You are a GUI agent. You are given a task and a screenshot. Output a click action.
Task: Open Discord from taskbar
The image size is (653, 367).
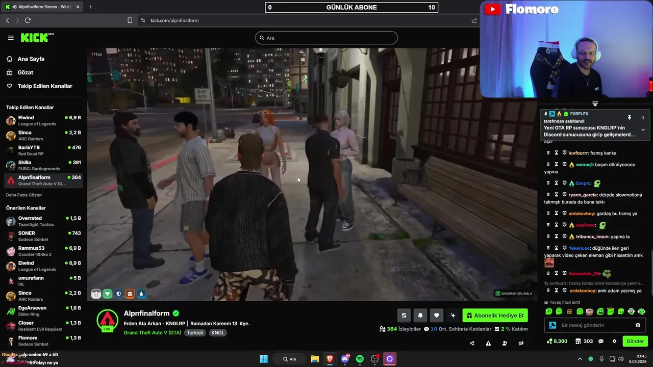(345, 359)
